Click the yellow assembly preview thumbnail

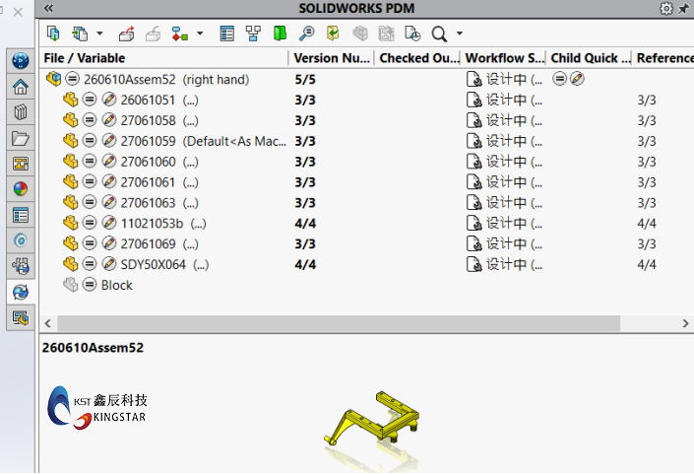click(x=376, y=420)
